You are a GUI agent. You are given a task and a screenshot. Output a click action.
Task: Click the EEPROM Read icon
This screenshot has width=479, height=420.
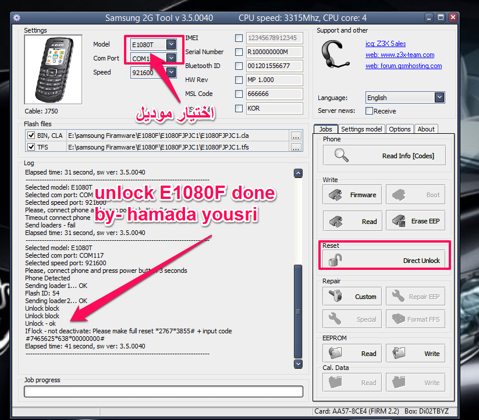point(335,353)
